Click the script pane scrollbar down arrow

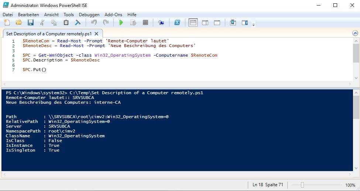click(356, 78)
